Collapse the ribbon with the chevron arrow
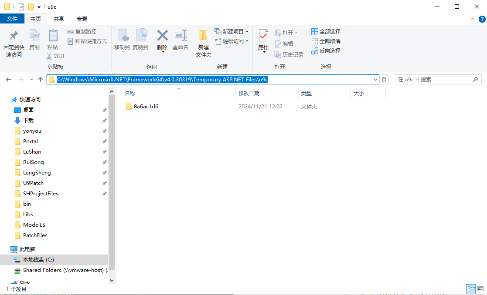The height and width of the screenshot is (295, 487). [x=472, y=19]
